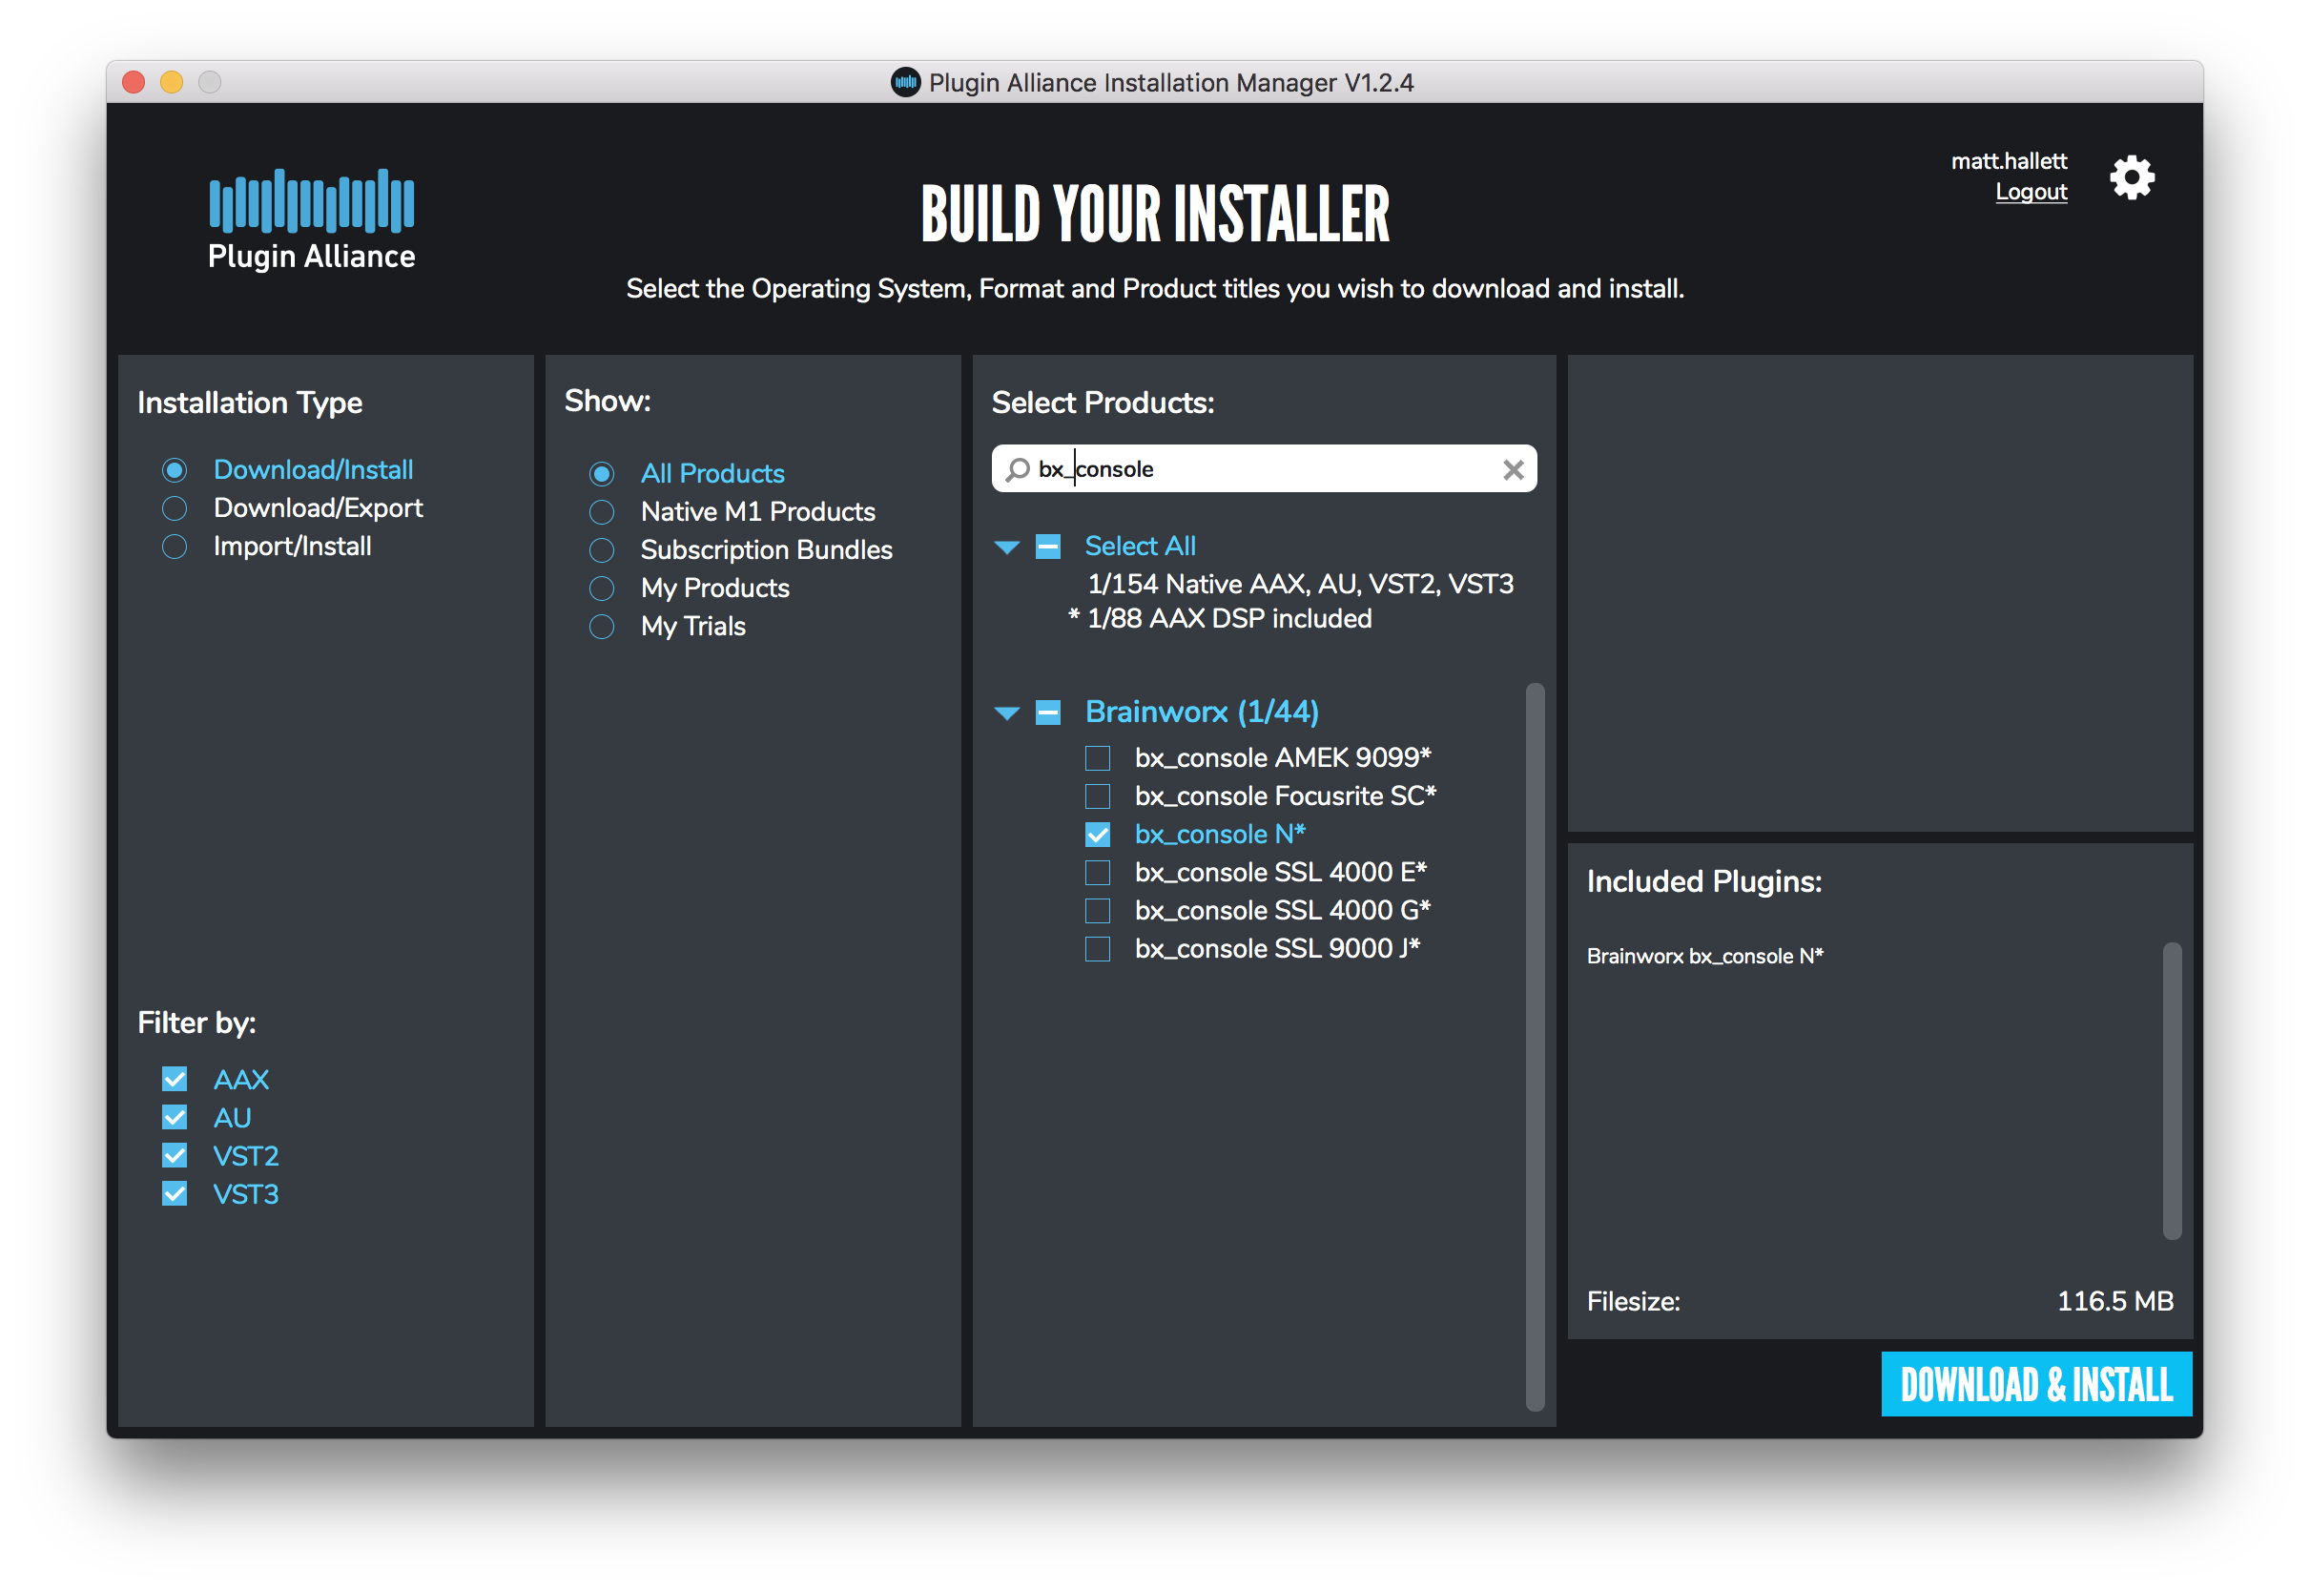
Task: Click the title bar app icon
Action: (x=904, y=82)
